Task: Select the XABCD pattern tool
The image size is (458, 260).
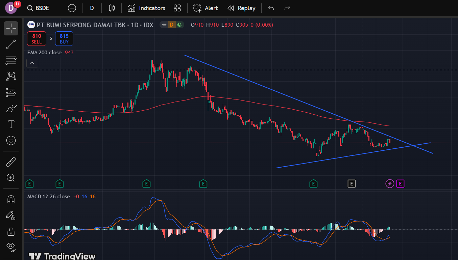Action: tap(11, 76)
